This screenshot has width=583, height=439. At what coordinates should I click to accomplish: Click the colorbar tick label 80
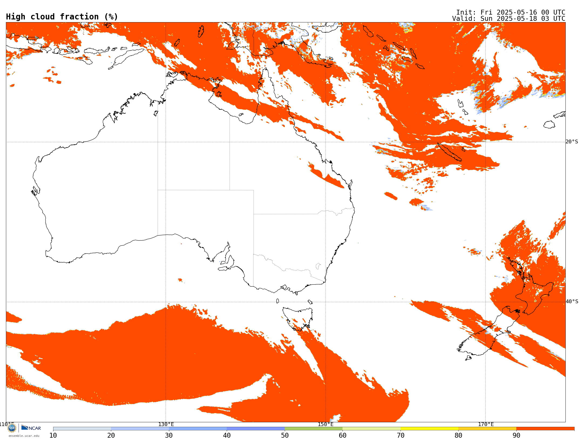(x=458, y=435)
